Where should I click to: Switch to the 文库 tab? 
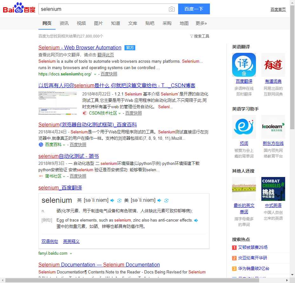point(133,23)
